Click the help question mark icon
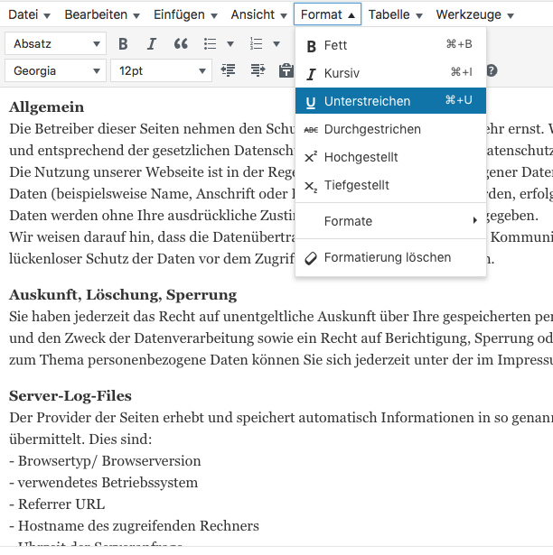This screenshot has width=553, height=555. click(x=492, y=70)
